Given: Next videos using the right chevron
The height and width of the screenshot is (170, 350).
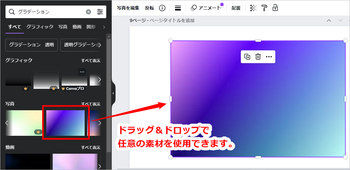Looking at the screenshot, I should (x=100, y=166).
